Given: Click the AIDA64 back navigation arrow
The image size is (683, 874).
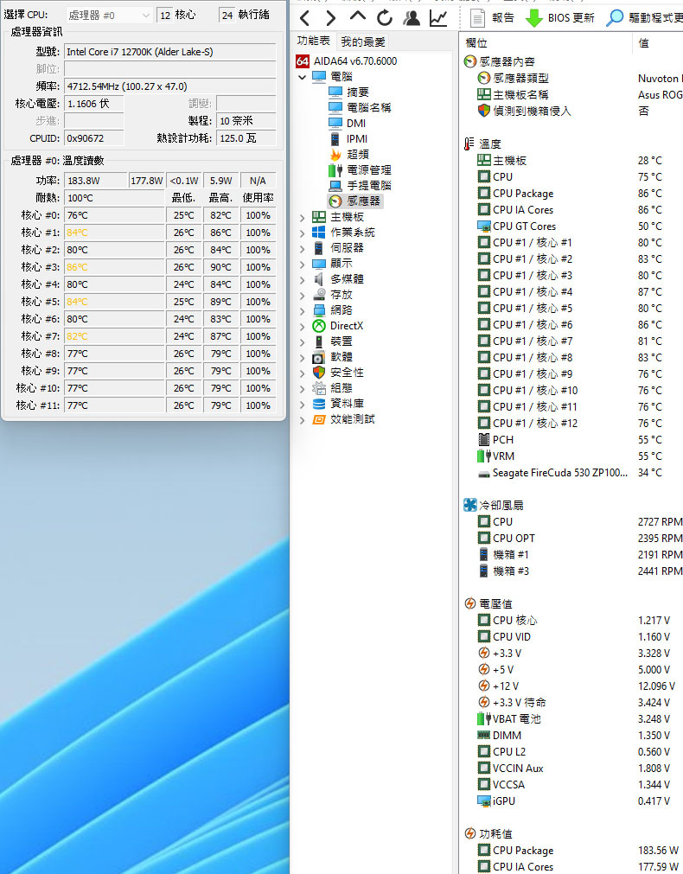Looking at the screenshot, I should [304, 18].
